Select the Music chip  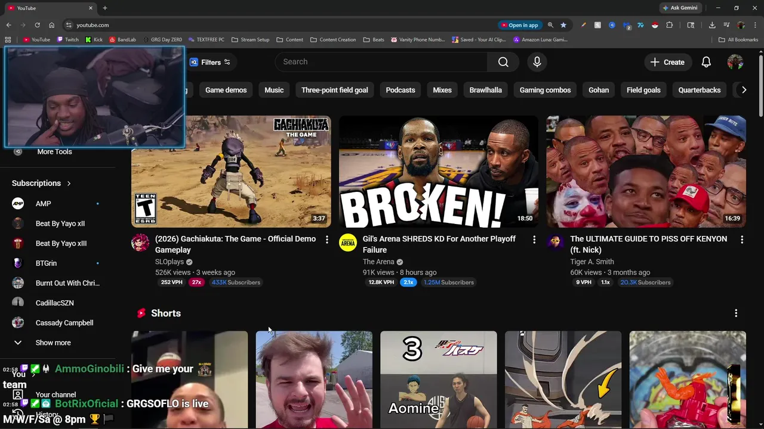274,90
